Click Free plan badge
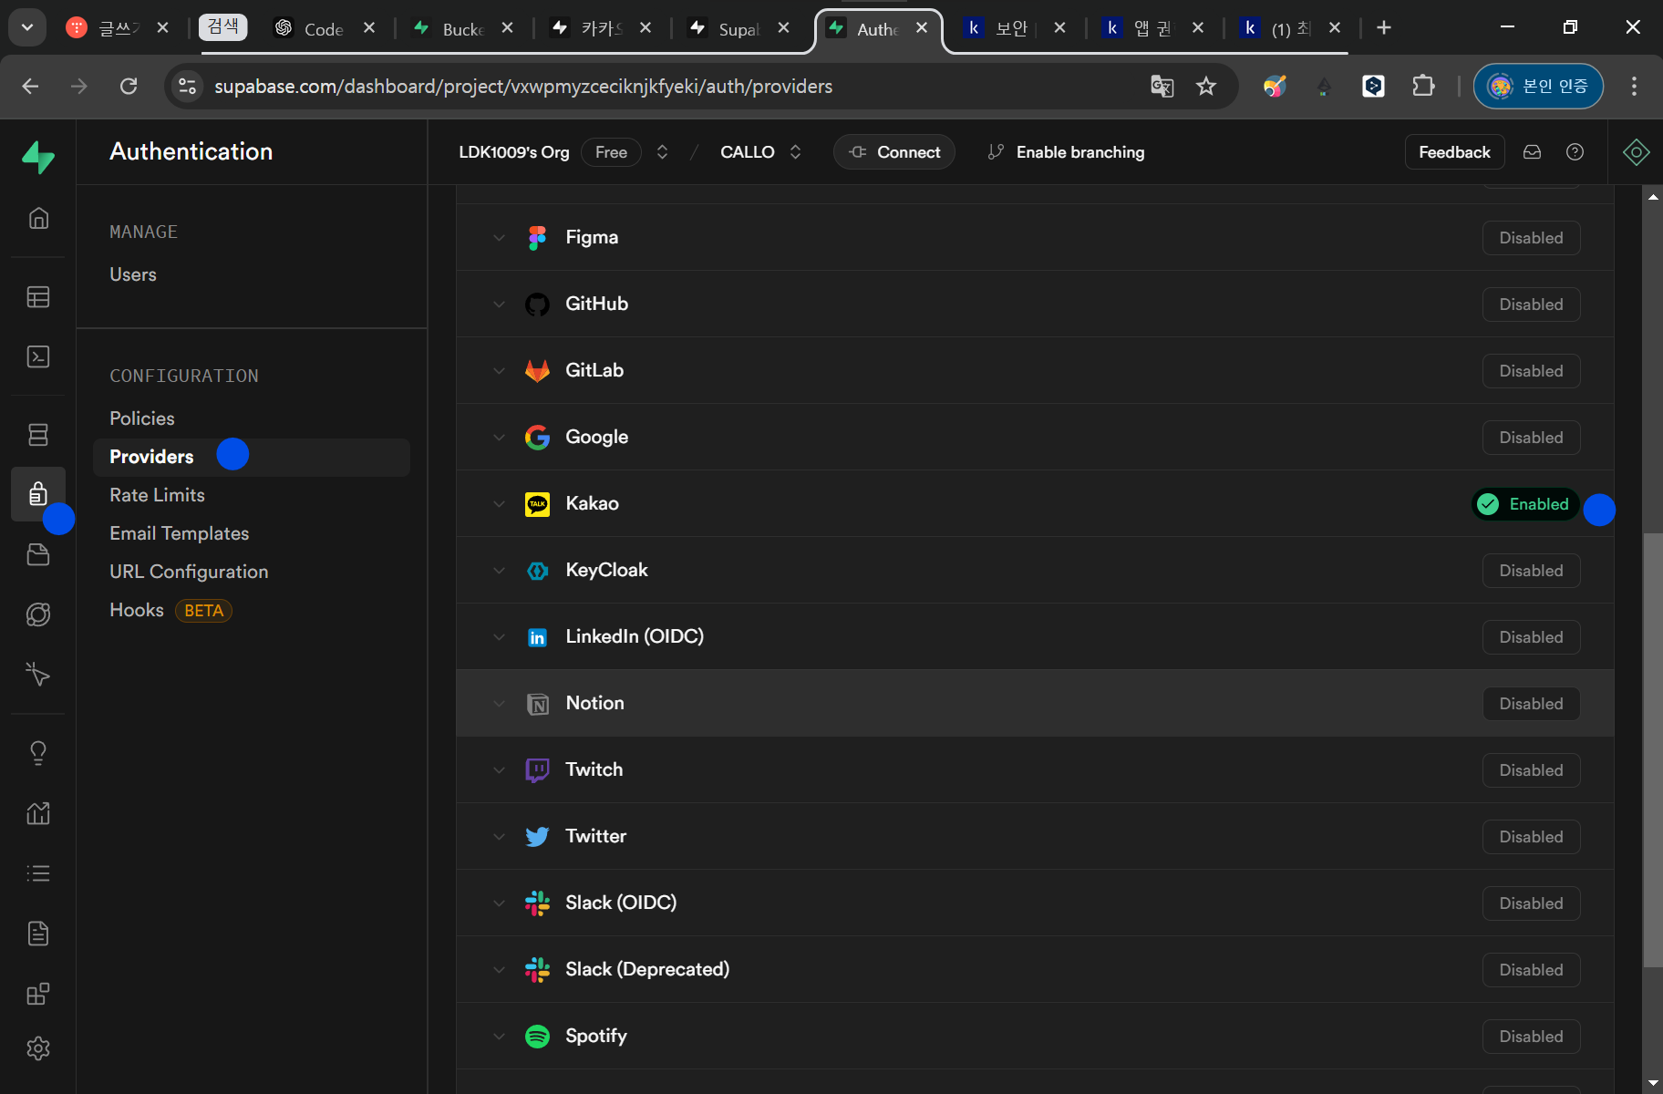This screenshot has height=1094, width=1663. (x=611, y=152)
